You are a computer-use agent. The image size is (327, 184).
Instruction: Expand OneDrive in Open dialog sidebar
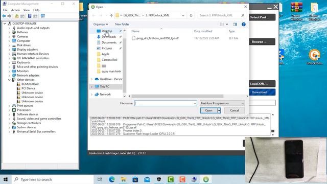click(91, 79)
